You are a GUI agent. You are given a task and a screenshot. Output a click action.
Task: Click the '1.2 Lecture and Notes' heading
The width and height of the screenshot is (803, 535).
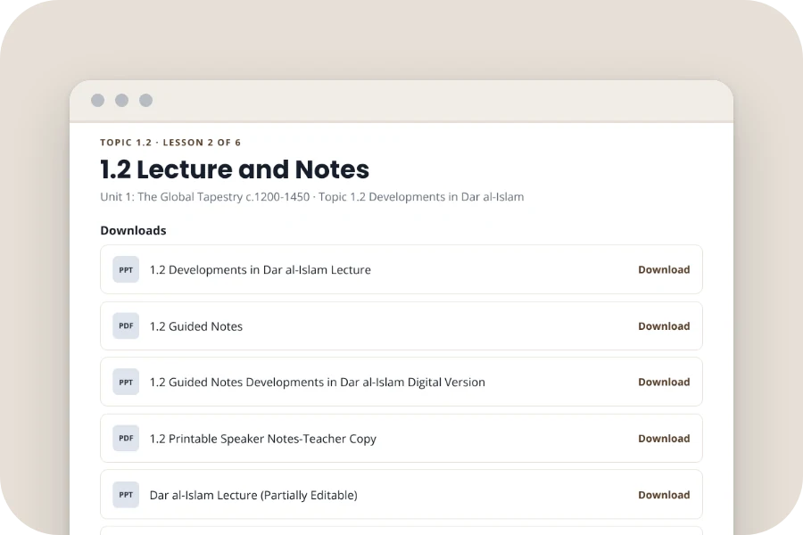pyautogui.click(x=235, y=169)
